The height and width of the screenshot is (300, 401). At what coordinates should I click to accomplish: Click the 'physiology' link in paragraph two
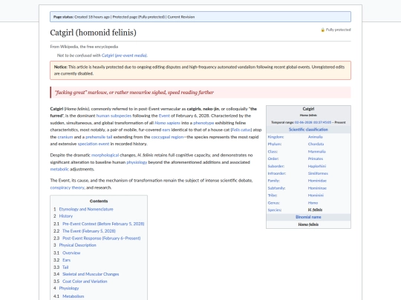137,162
